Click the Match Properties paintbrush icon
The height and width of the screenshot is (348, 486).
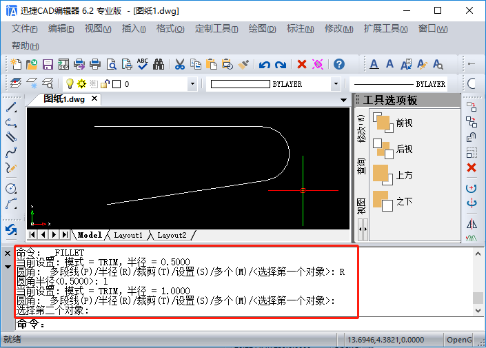pyautogui.click(x=243, y=65)
